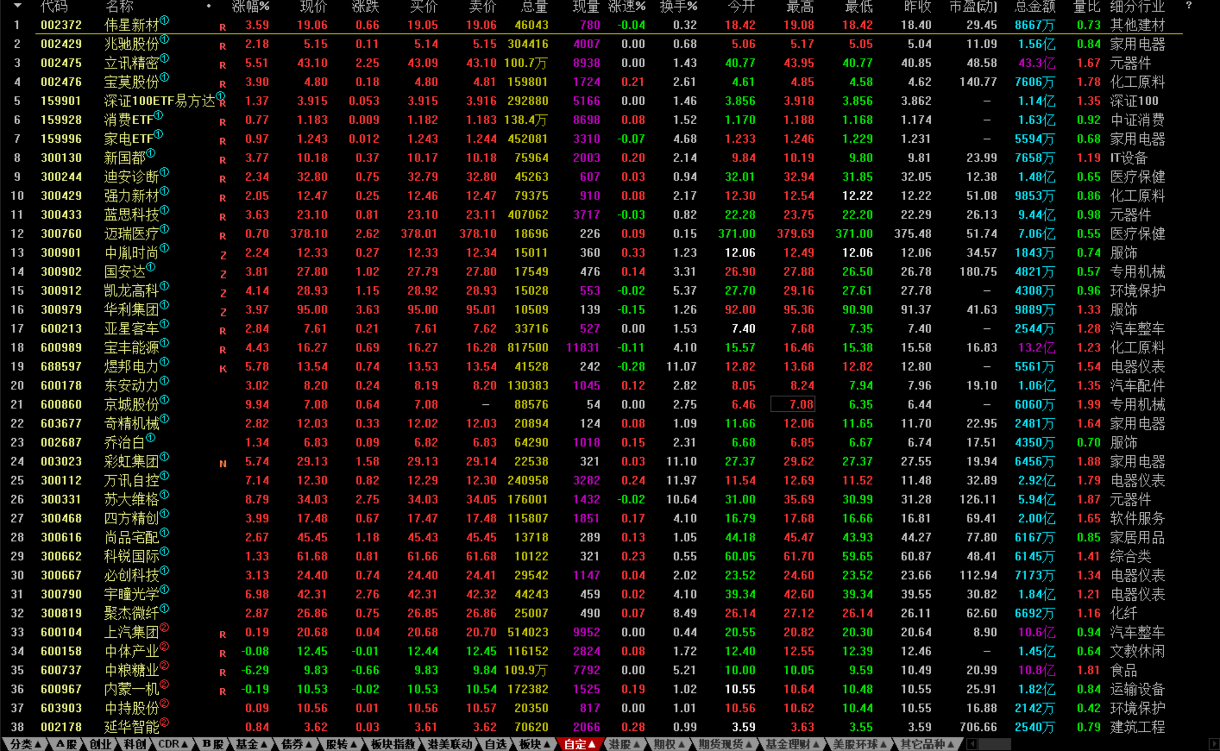Click the 43.3亿 turnover value of 立讯精密
The height and width of the screenshot is (751, 1220).
(1037, 63)
